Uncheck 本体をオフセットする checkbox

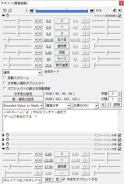tap(64, 179)
